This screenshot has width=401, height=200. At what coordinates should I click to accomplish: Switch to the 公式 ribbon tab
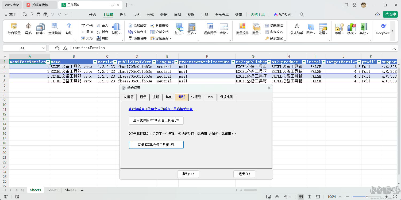click(150, 15)
